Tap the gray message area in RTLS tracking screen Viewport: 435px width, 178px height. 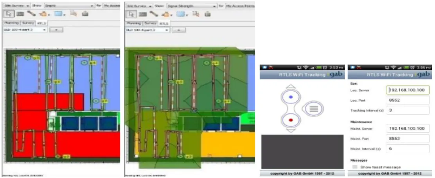[x=302, y=152]
